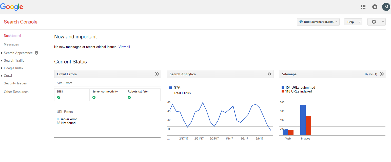Screen dimensions: 391x162
Task: Open the Sitemaps panel heading
Action: click(x=289, y=74)
